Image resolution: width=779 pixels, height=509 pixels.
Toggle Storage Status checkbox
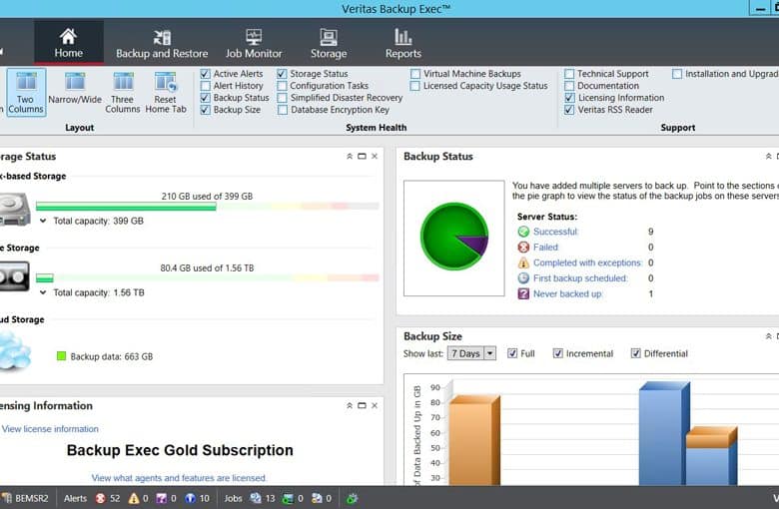click(282, 74)
